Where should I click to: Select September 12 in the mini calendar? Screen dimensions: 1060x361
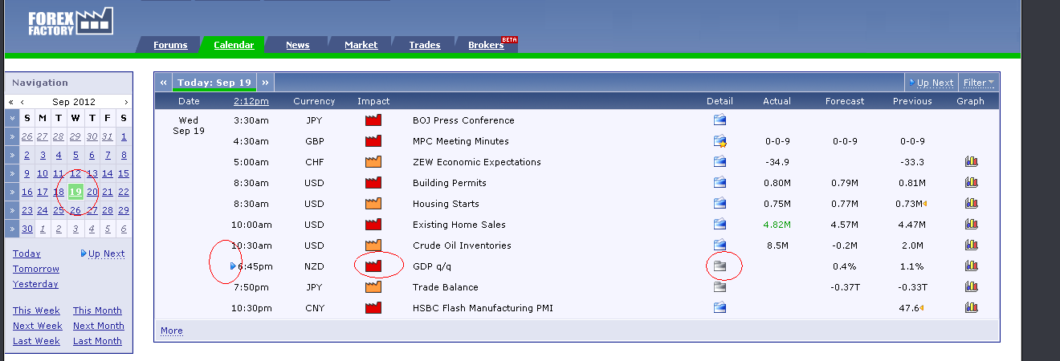point(75,173)
